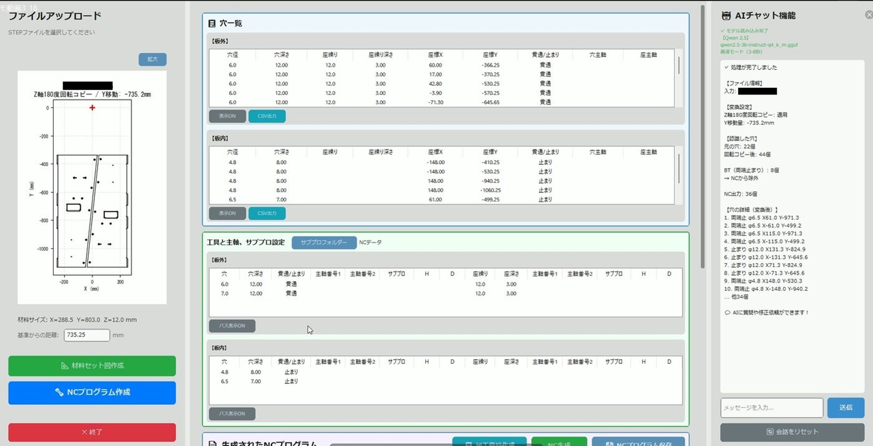Toggle パス表示ON under 板外 tool table

click(x=232, y=326)
